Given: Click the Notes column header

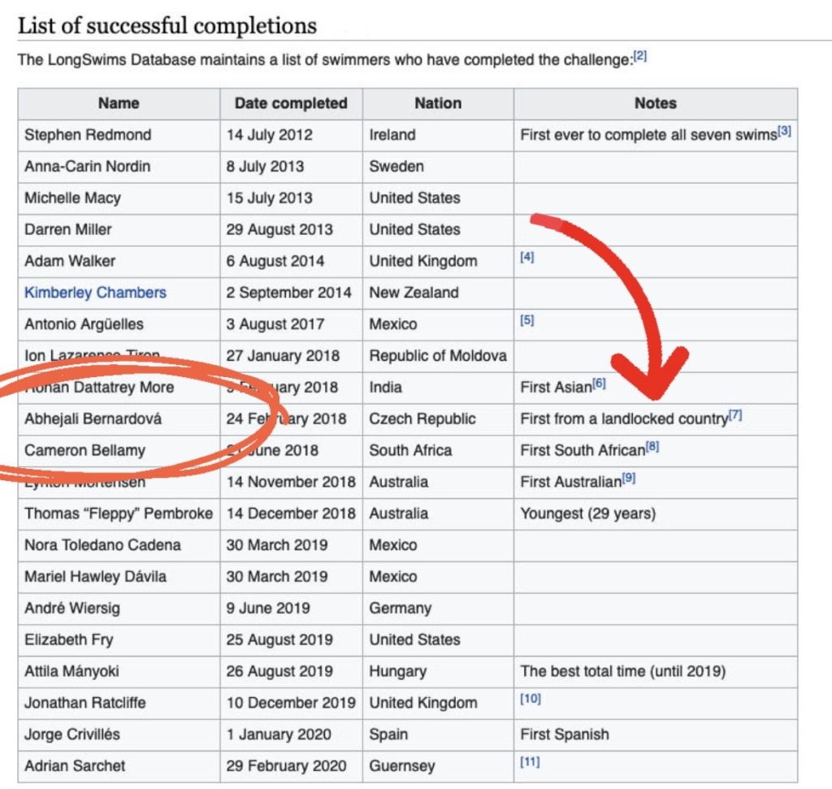Looking at the screenshot, I should (x=655, y=103).
